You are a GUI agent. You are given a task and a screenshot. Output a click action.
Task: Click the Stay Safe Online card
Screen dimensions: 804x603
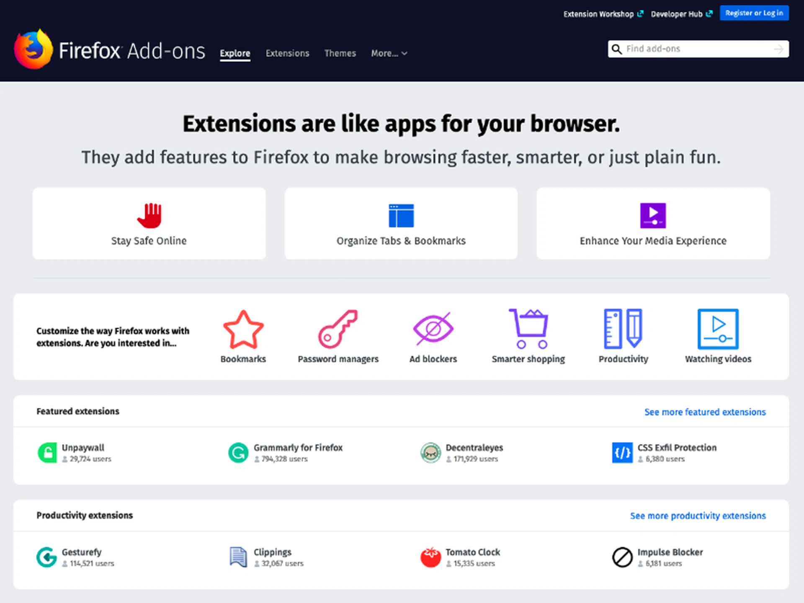[x=149, y=224]
